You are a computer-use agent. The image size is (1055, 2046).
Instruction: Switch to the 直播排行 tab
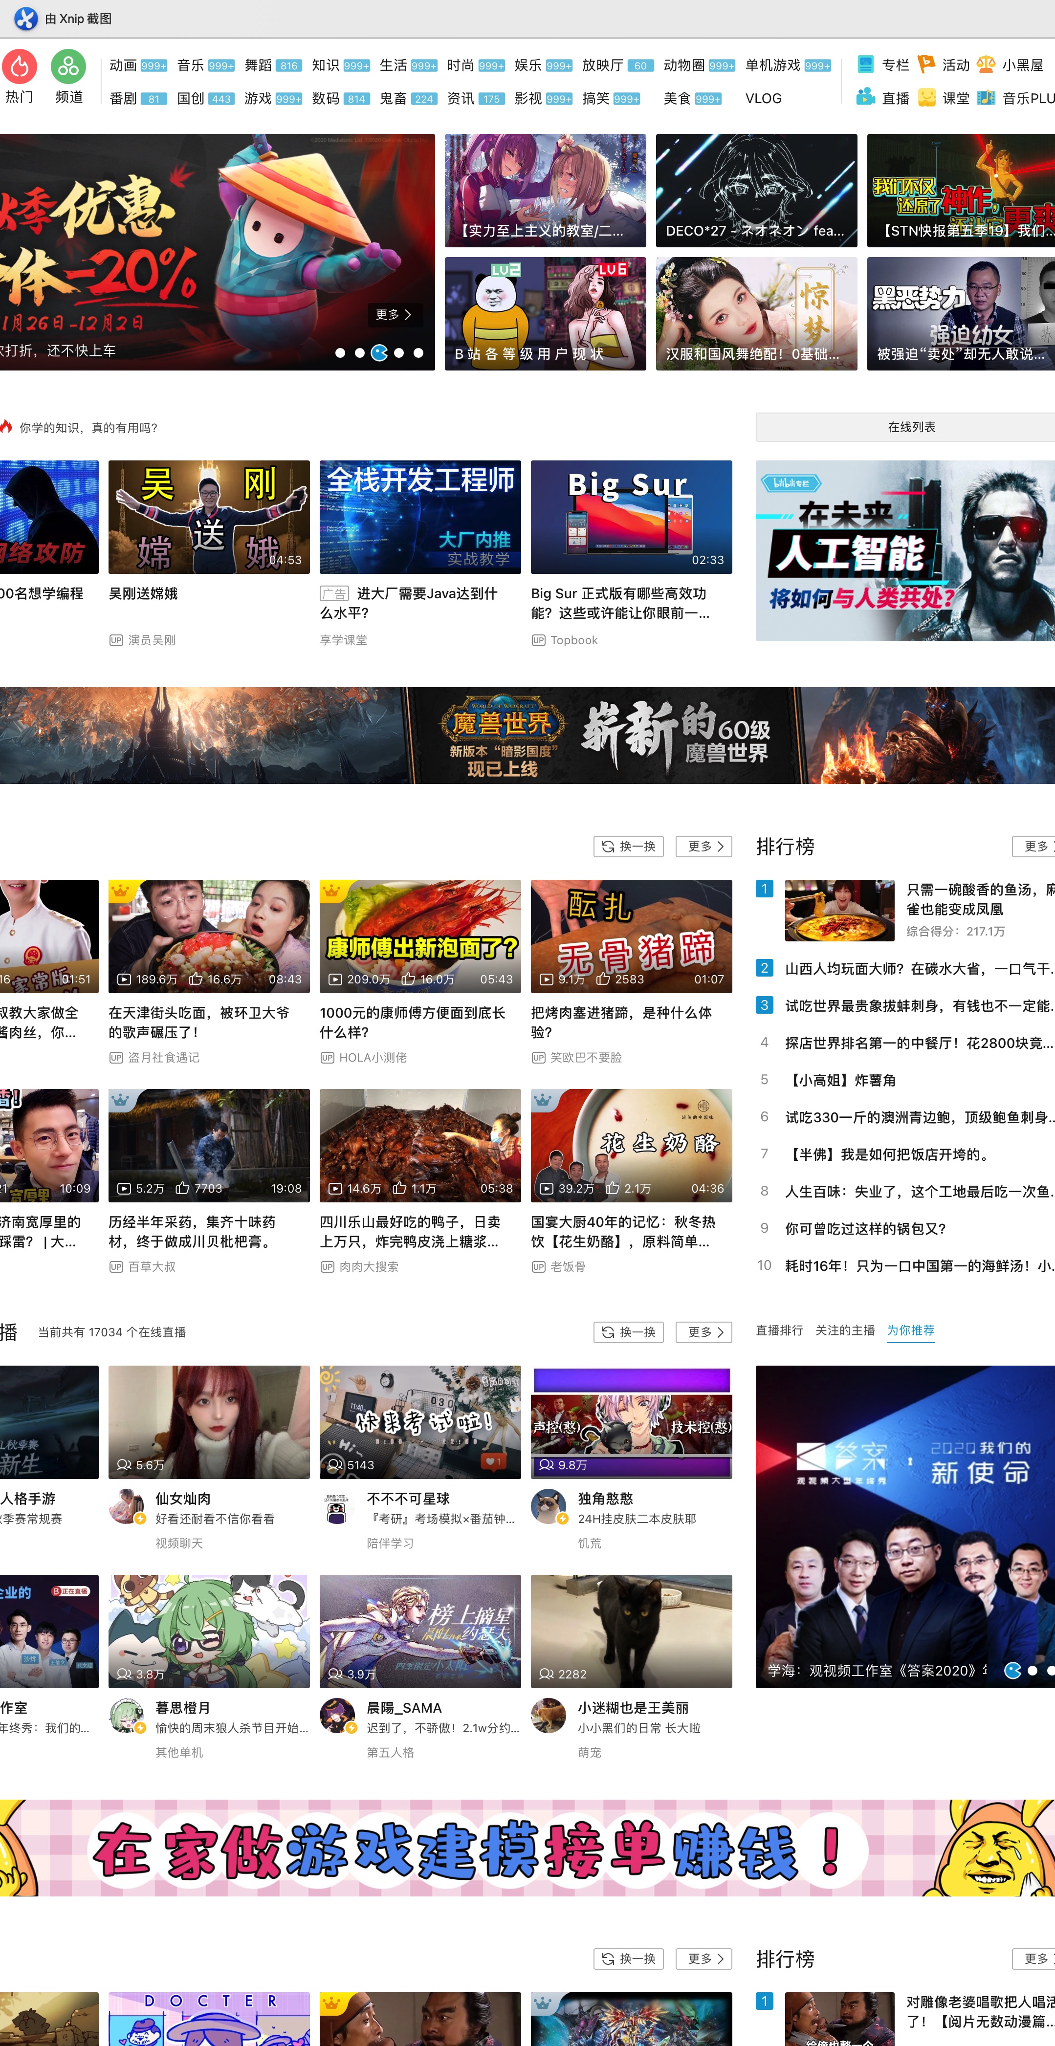778,1330
